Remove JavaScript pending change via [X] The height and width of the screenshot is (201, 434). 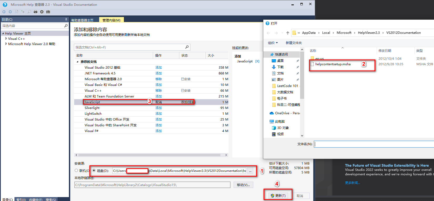click(x=257, y=61)
